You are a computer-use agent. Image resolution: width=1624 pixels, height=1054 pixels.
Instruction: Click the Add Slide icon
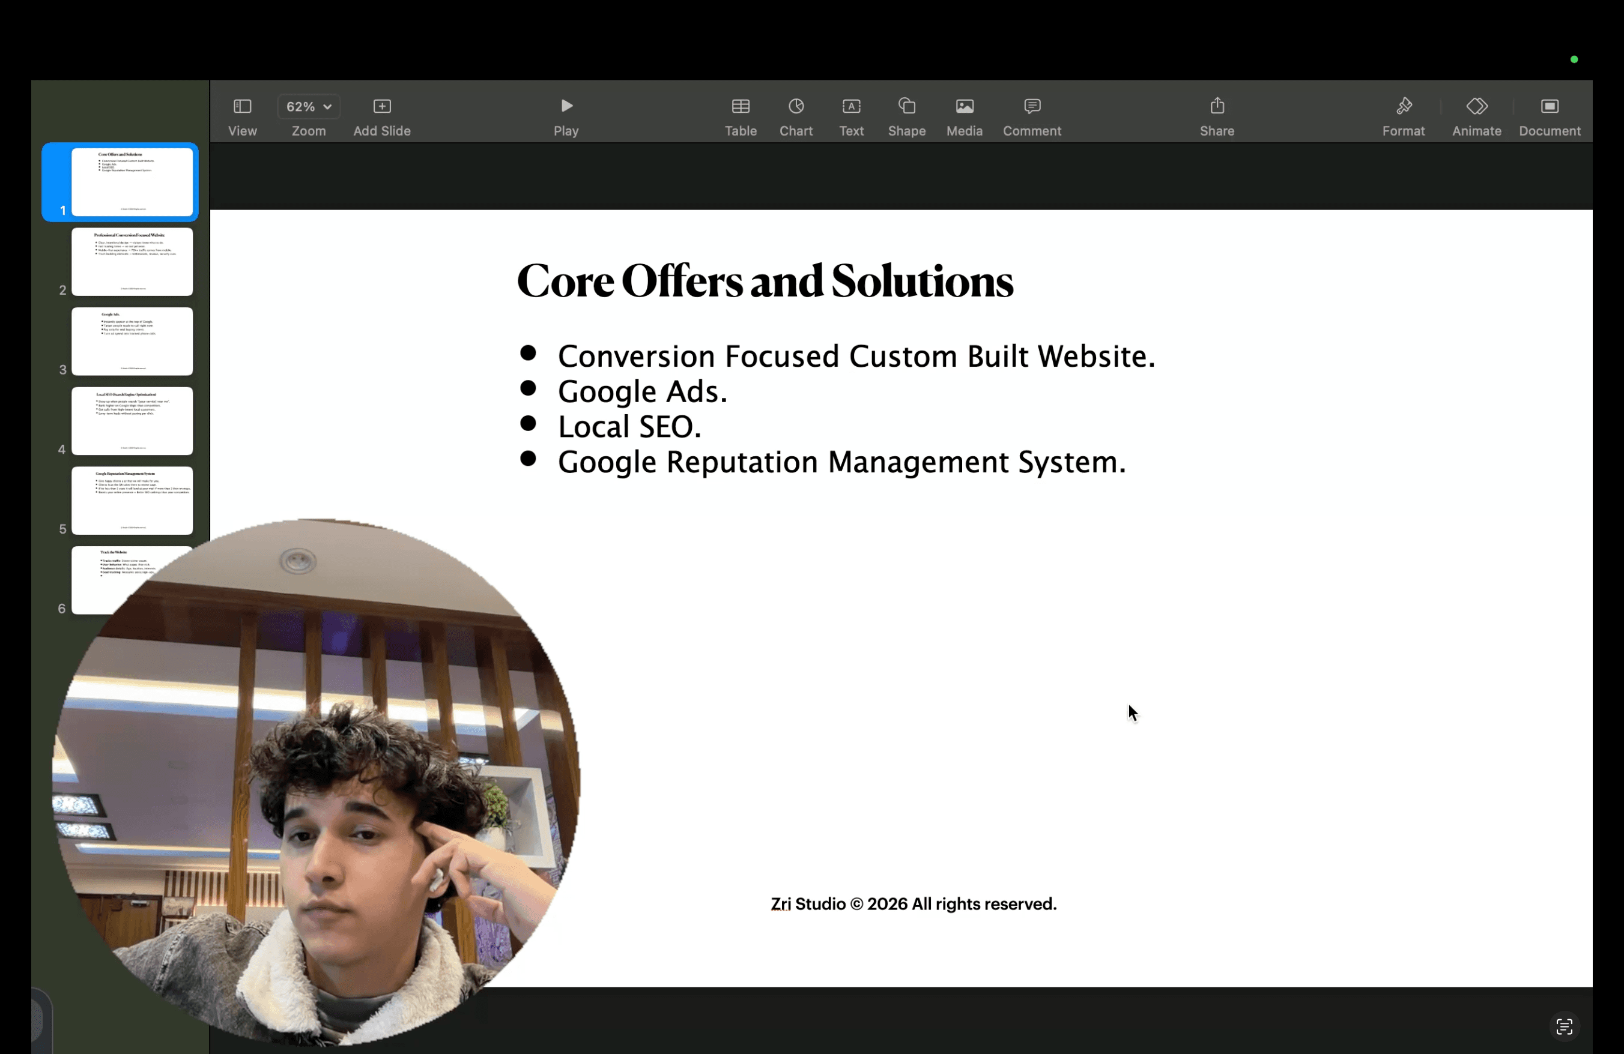pyautogui.click(x=381, y=106)
